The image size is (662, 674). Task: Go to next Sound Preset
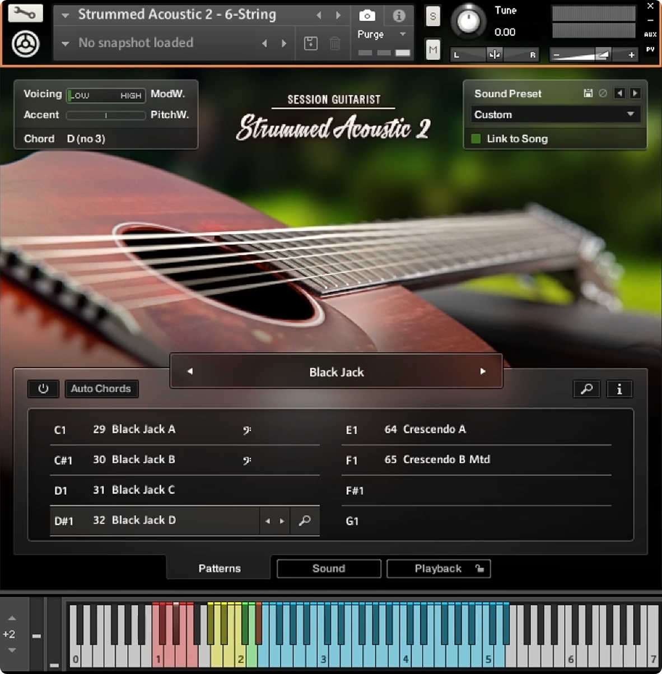[635, 94]
